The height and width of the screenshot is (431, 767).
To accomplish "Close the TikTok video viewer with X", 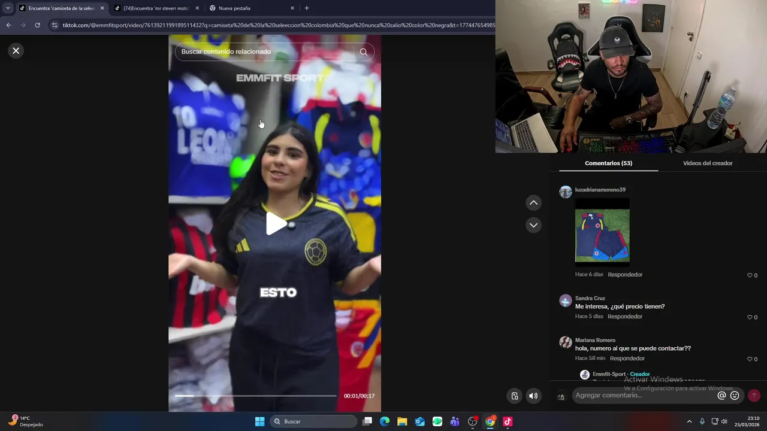I will click(x=16, y=51).
